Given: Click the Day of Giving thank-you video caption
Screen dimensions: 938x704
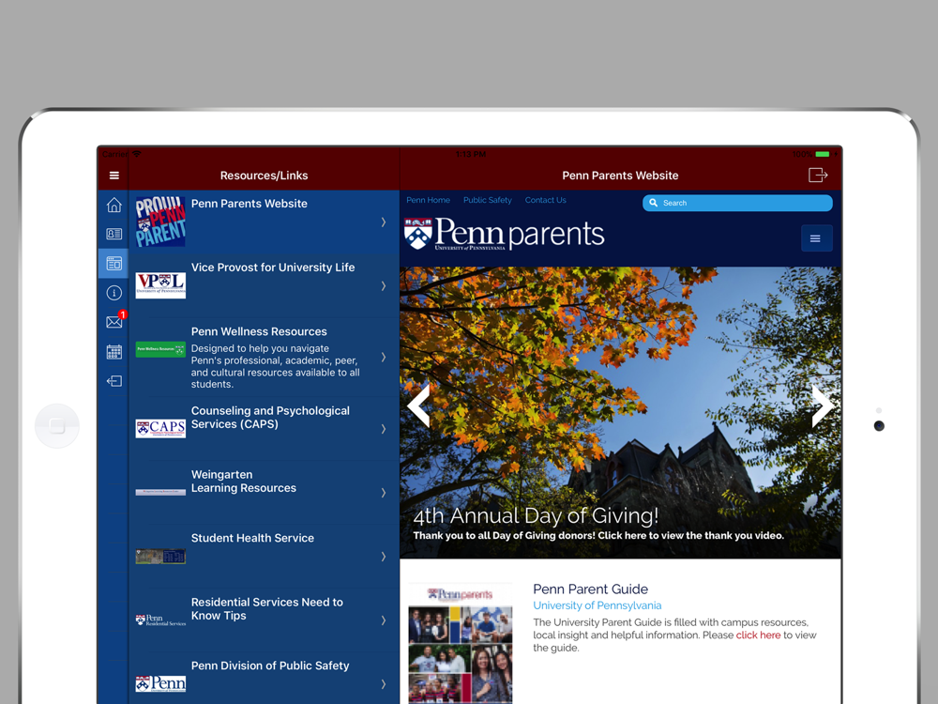Looking at the screenshot, I should [x=598, y=535].
